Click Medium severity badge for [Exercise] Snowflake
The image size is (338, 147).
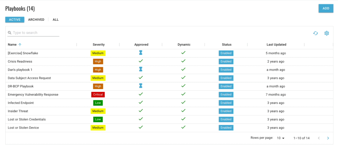pyautogui.click(x=98, y=53)
